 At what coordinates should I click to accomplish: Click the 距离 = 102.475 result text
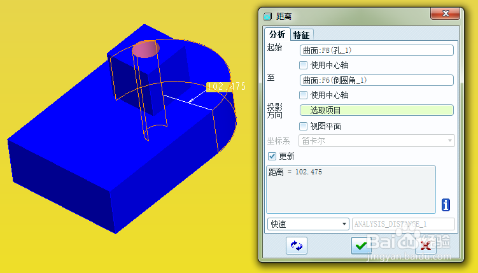coord(295,172)
